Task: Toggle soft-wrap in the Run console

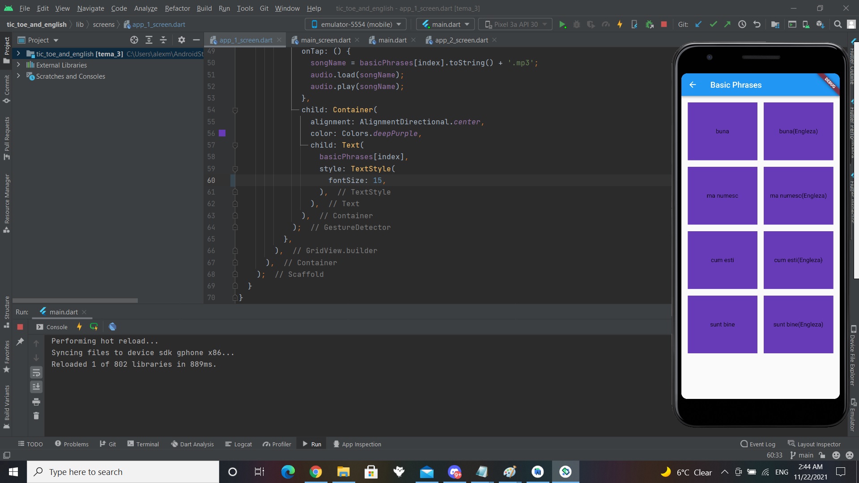Action: pyautogui.click(x=36, y=373)
